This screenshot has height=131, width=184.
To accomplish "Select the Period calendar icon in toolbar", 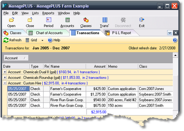I will pos(49,20).
